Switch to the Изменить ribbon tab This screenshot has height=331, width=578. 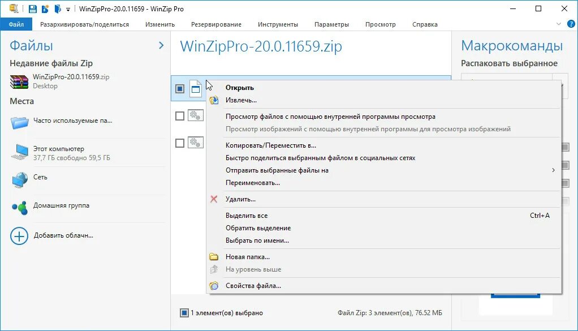tap(160, 24)
